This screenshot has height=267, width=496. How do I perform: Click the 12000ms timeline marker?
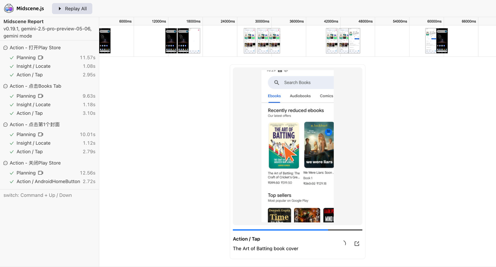click(159, 22)
